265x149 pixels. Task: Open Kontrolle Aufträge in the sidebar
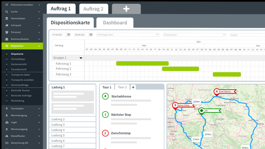click(x=21, y=96)
